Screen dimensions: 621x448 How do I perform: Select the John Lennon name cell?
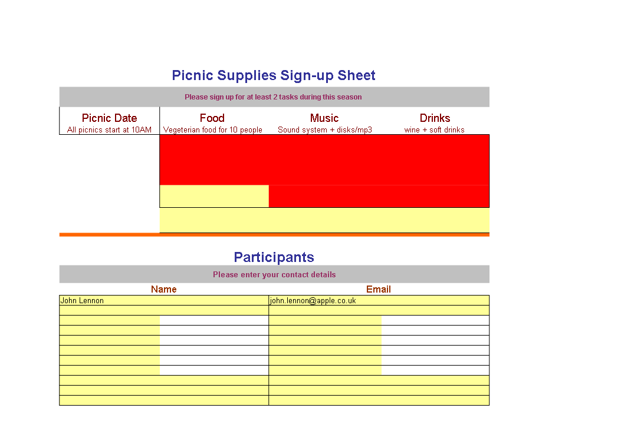pyautogui.click(x=164, y=300)
